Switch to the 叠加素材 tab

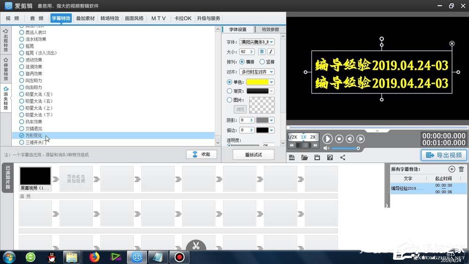point(85,18)
